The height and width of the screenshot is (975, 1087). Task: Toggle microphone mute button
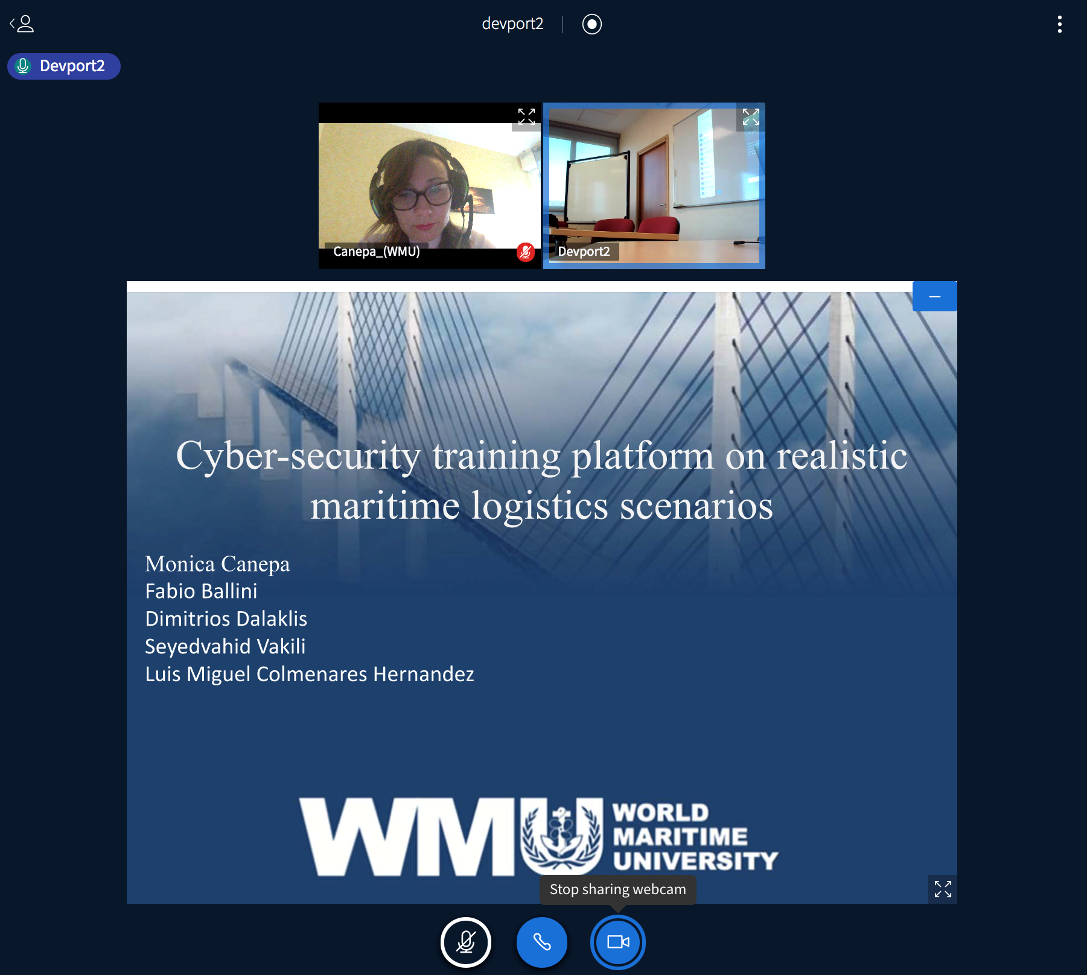(x=465, y=942)
